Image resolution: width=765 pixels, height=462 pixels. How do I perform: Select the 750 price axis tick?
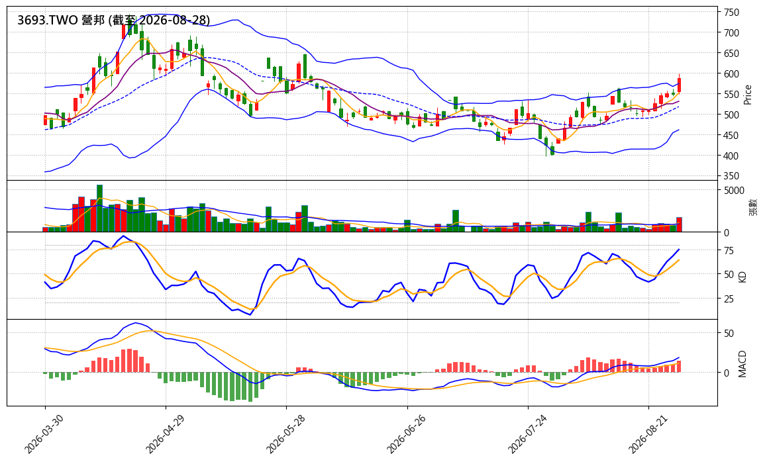tap(731, 12)
